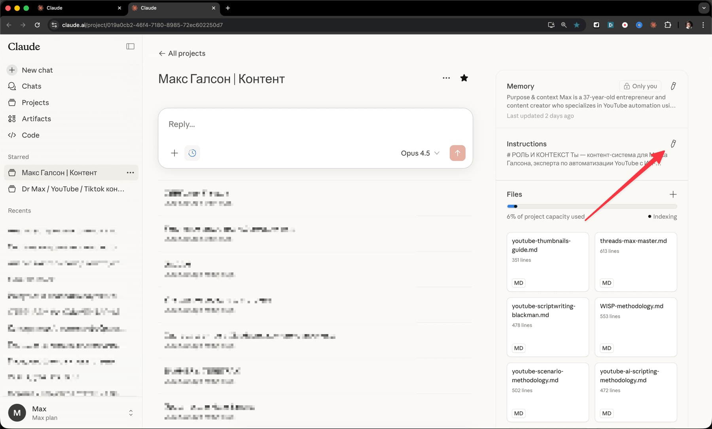Go back in browser history
712x429 pixels.
9,25
